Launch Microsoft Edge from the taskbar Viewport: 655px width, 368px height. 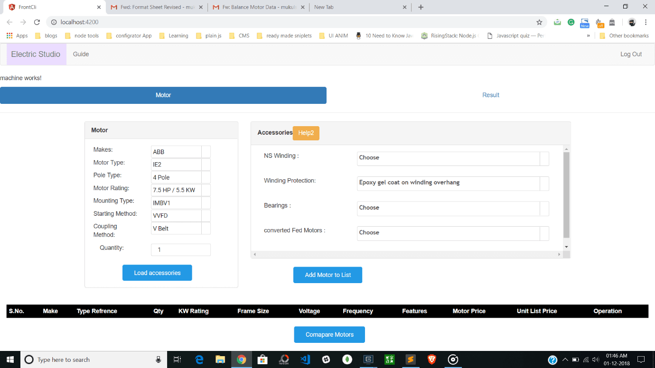coord(199,359)
